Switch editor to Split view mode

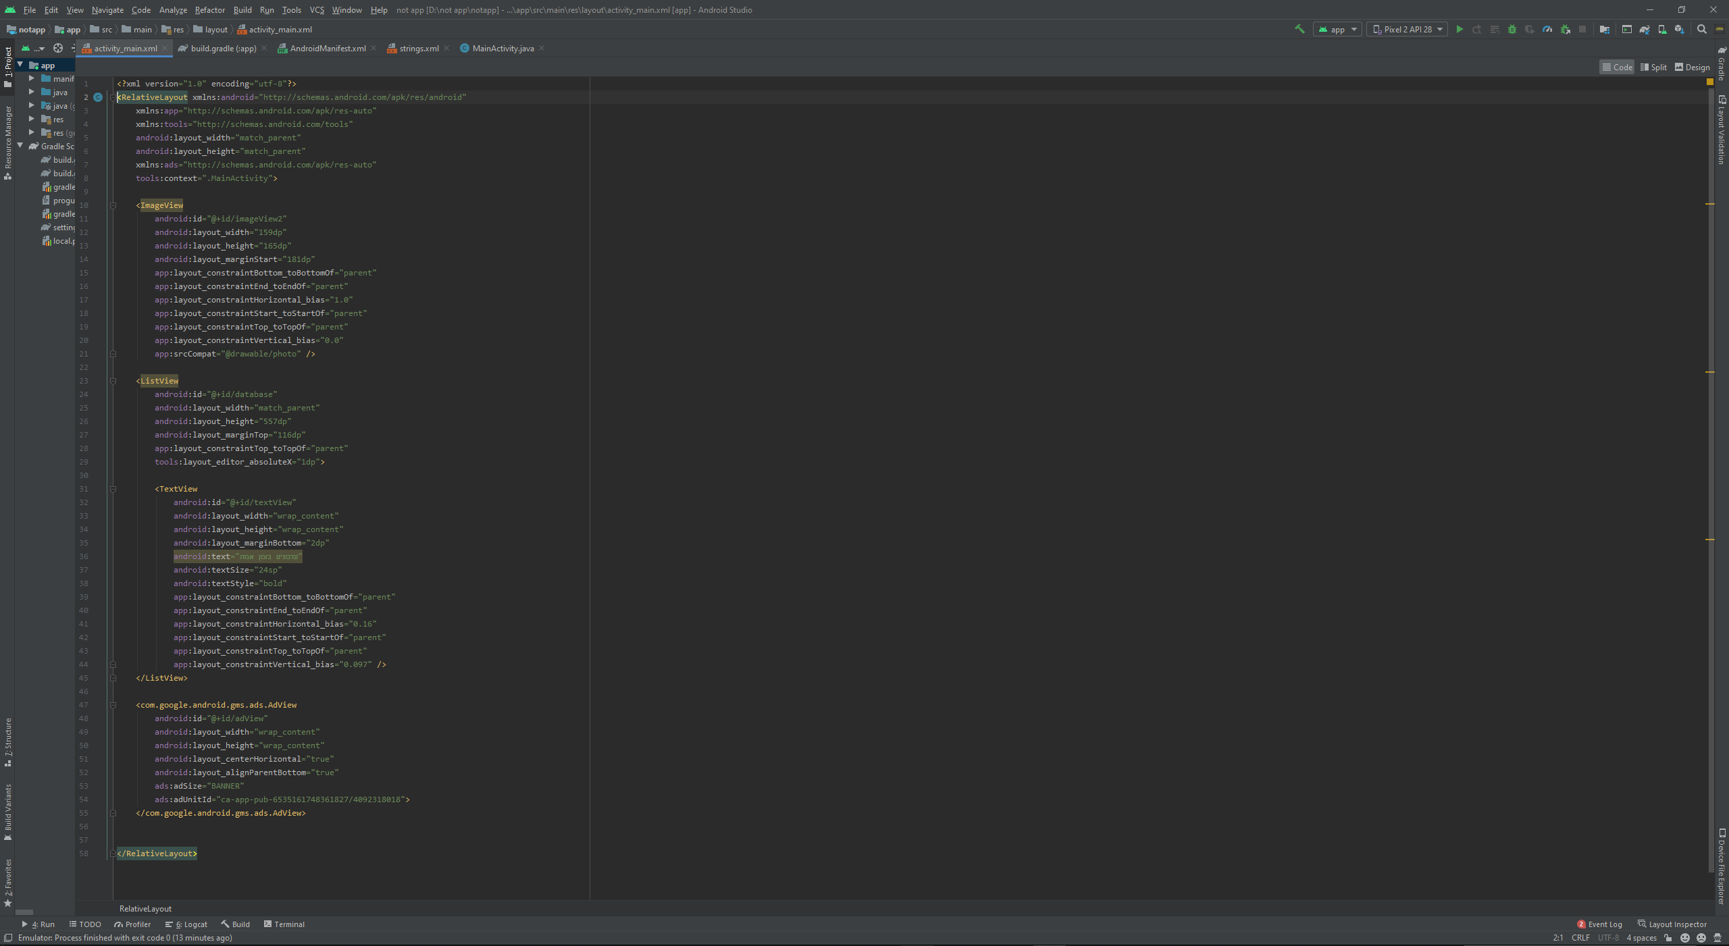pyautogui.click(x=1653, y=67)
